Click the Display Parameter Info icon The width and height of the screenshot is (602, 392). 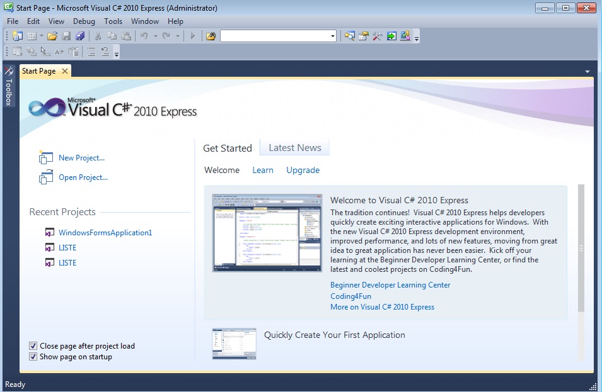pos(31,52)
